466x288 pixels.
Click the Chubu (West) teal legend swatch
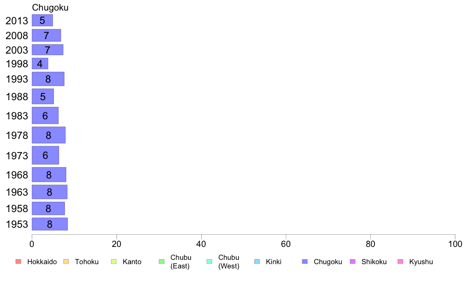(x=209, y=262)
